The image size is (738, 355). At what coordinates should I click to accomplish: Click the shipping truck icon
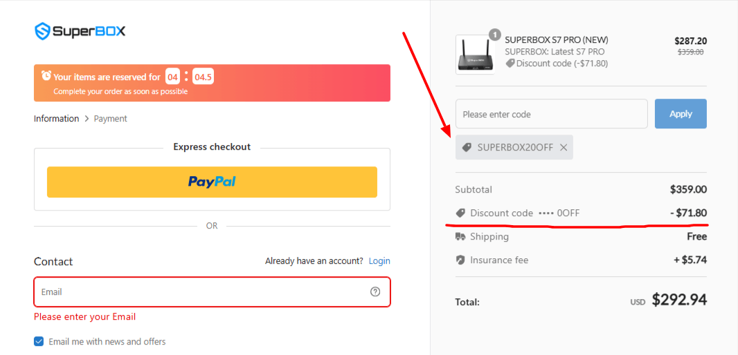tap(460, 237)
